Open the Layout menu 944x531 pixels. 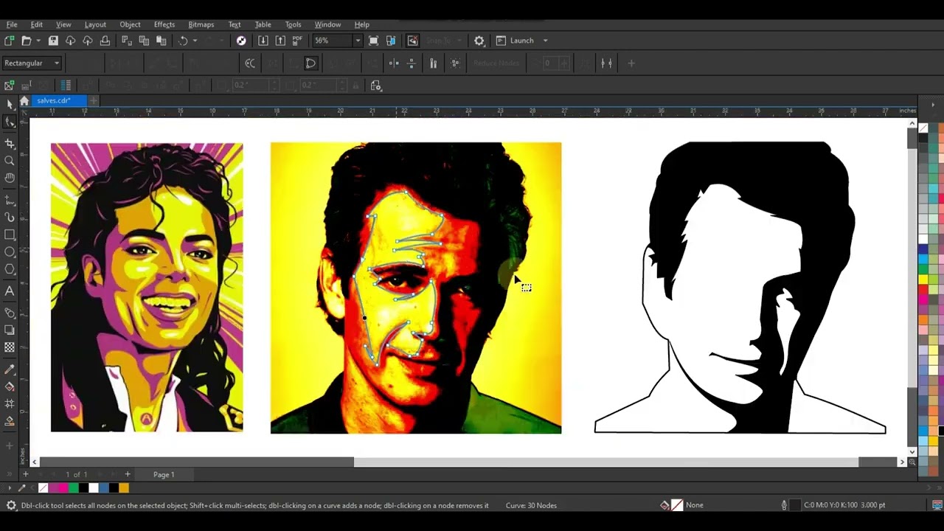(95, 24)
